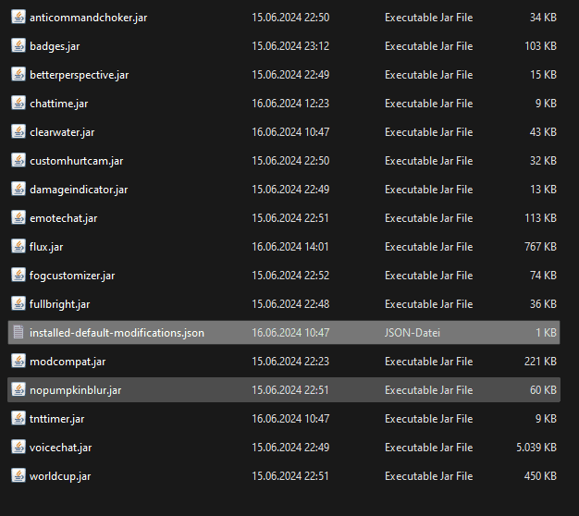Select the file name anticommandchoker.jar
This screenshot has height=516, width=579.
point(88,18)
